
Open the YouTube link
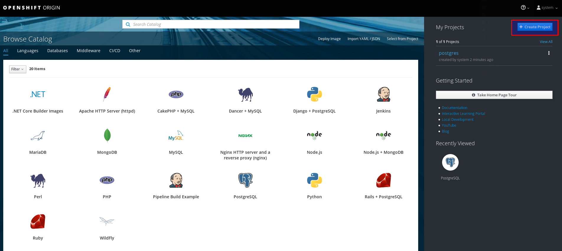coord(449,125)
